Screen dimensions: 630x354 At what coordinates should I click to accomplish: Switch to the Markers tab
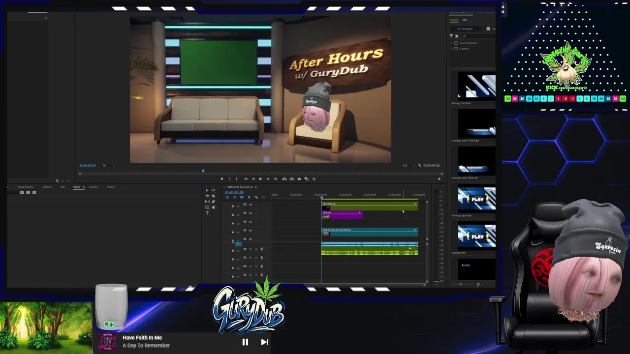94,187
